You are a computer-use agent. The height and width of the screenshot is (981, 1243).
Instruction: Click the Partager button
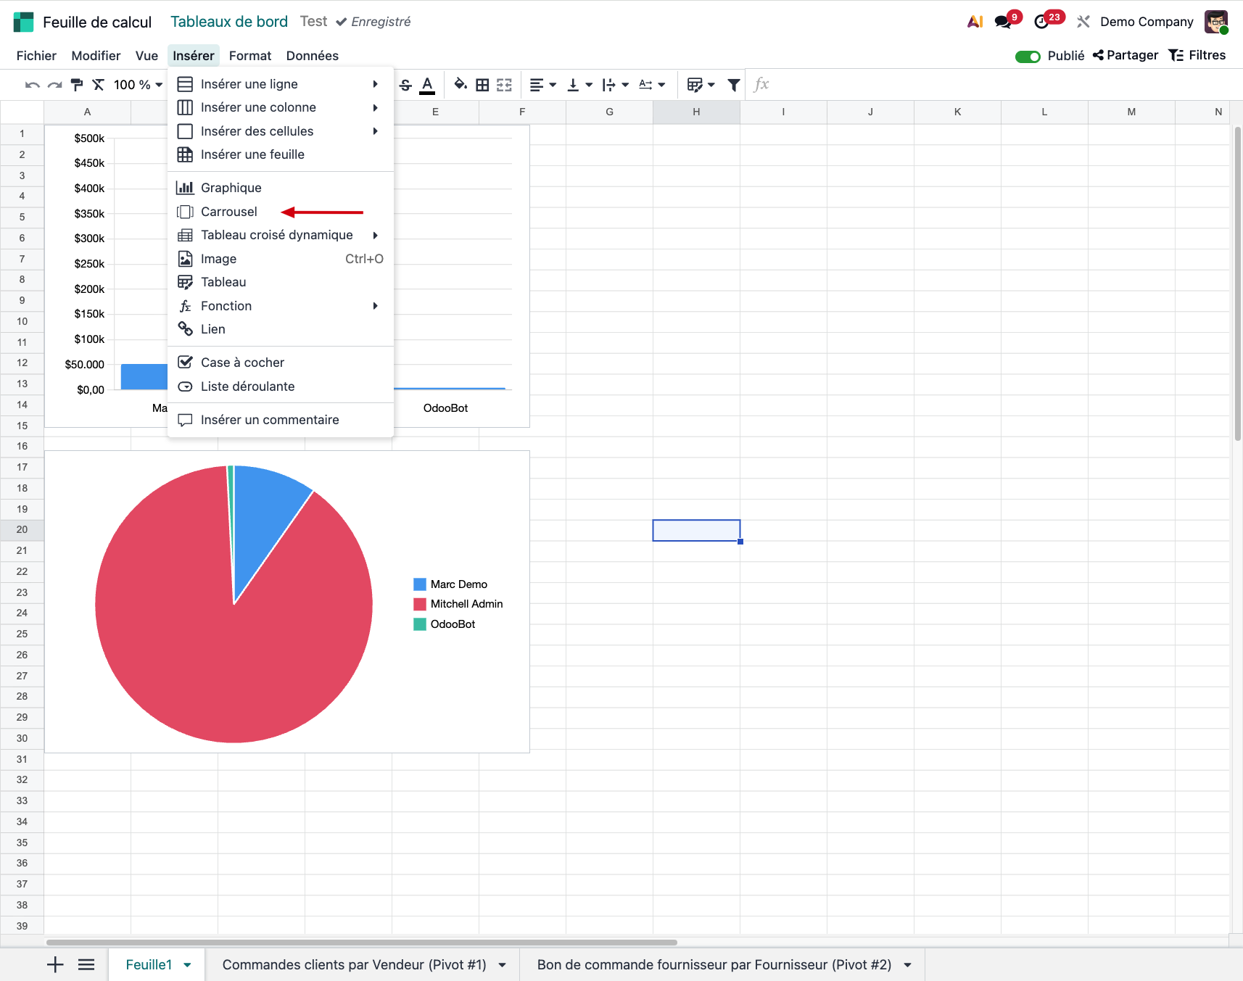pyautogui.click(x=1126, y=55)
